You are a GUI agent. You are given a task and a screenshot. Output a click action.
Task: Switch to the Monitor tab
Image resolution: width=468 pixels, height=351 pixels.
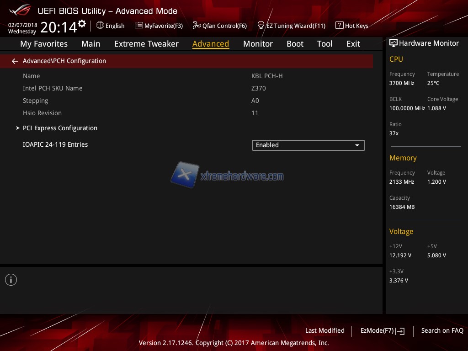click(x=258, y=44)
